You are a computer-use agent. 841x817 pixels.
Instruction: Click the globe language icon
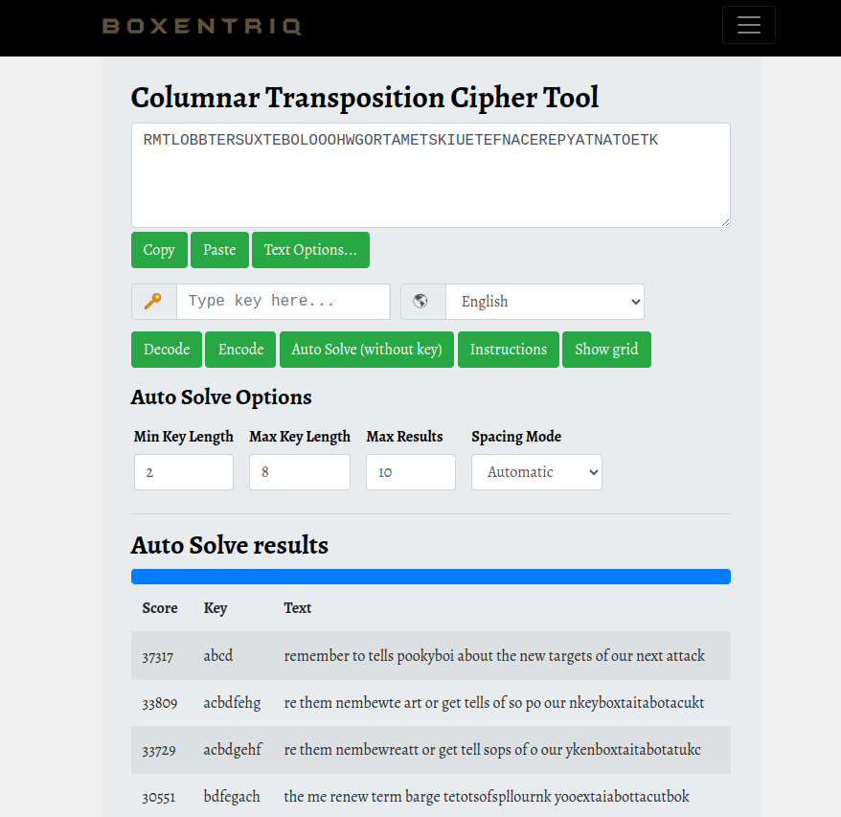421,302
